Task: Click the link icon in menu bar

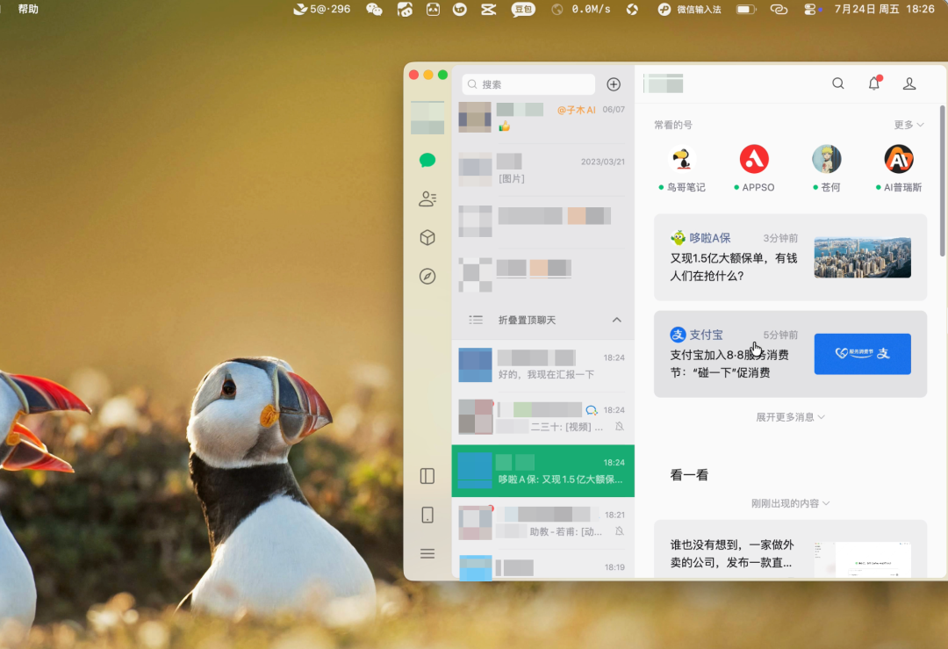Action: (779, 9)
